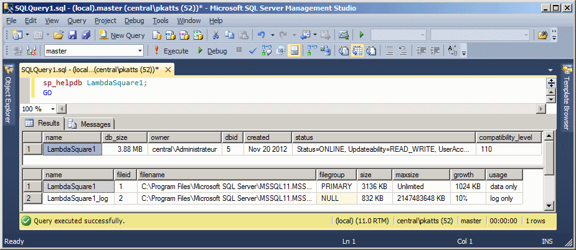Click the Navigate Backward icon
Image resolution: width=576 pixels, height=250 pixels.
[x=305, y=35]
